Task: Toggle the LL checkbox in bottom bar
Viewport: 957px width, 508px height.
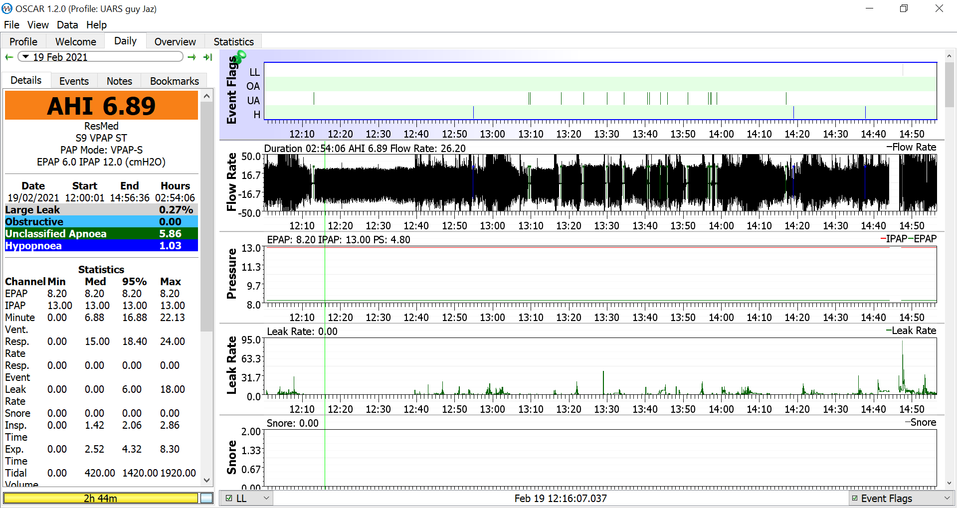Action: click(229, 498)
